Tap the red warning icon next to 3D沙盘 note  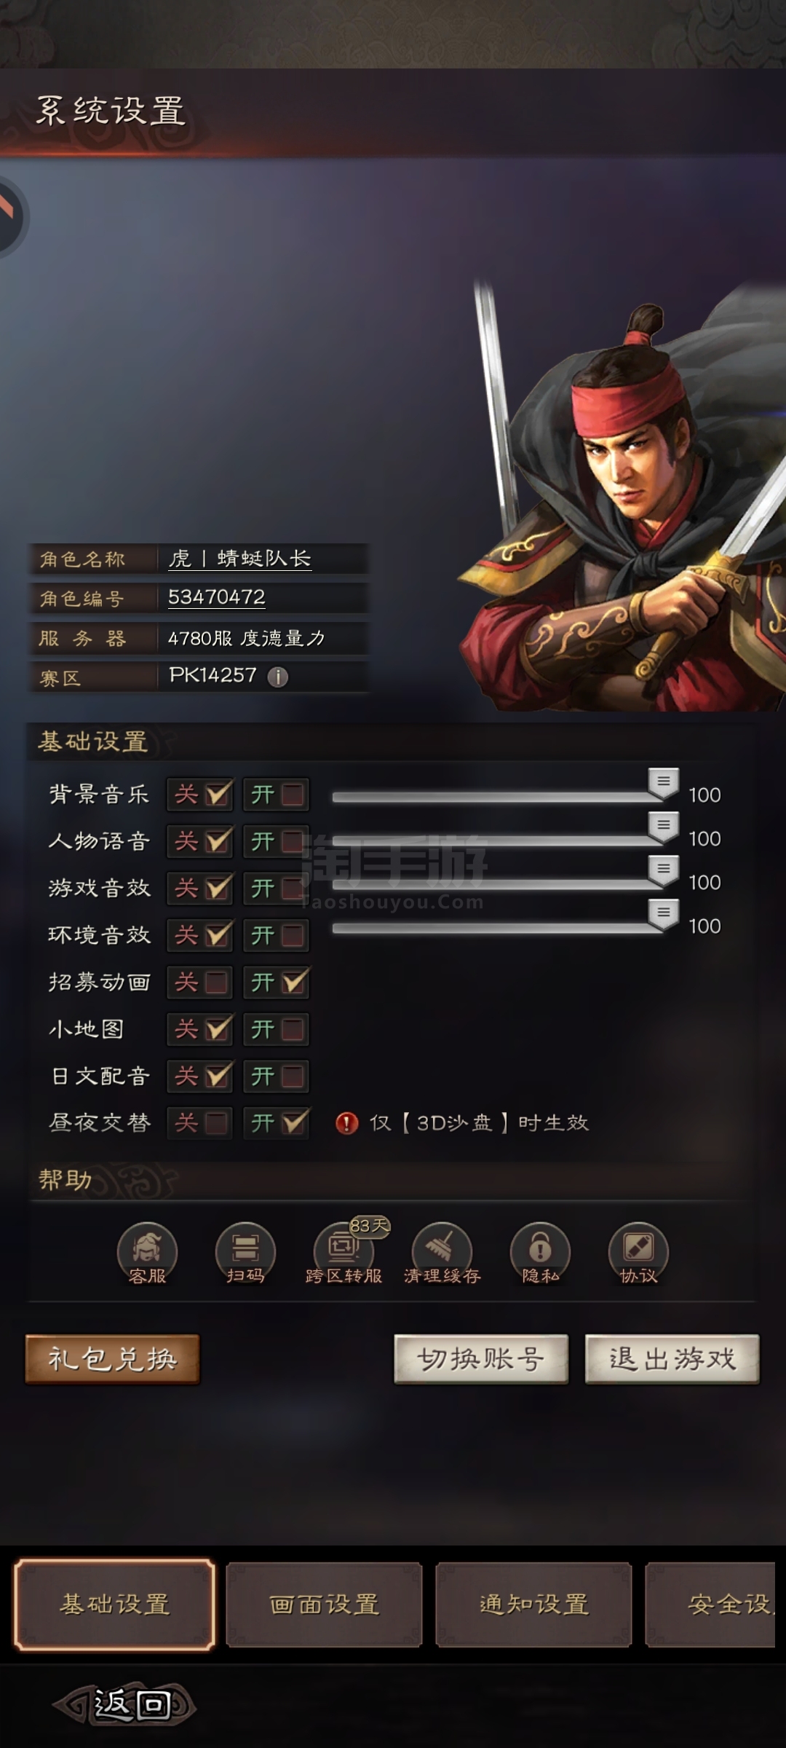(346, 1123)
